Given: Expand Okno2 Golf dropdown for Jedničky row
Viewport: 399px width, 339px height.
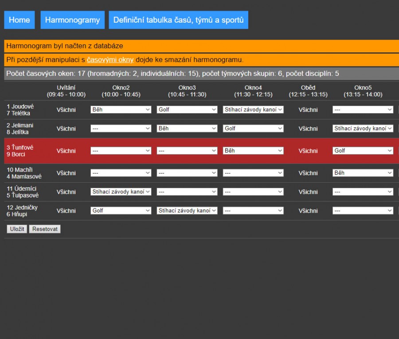Looking at the screenshot, I should tap(121, 211).
